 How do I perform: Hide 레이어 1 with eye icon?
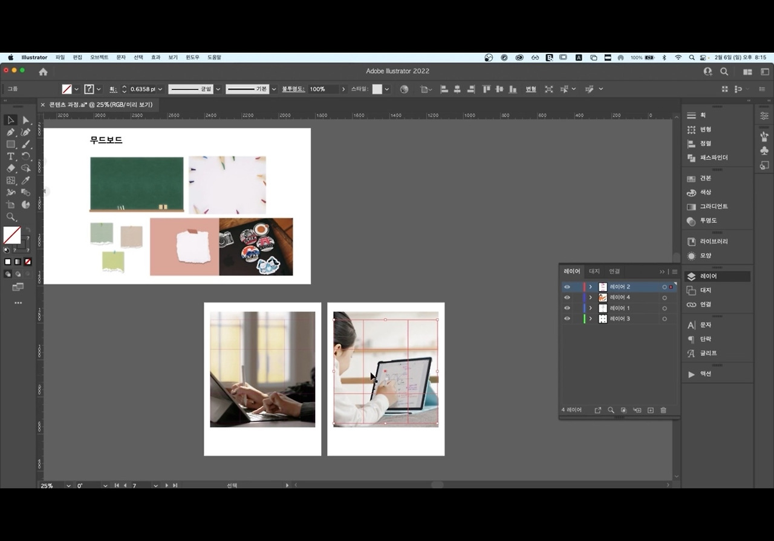coord(567,308)
